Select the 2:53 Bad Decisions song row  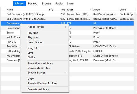(x=67, y=14)
